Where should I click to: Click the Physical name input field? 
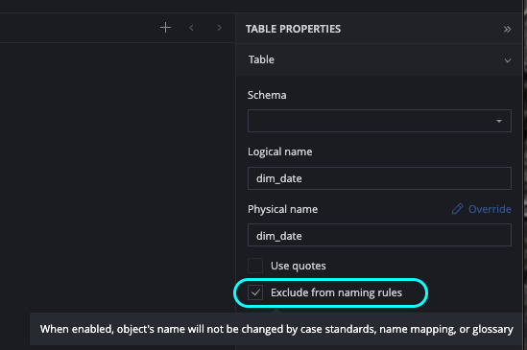click(379, 236)
